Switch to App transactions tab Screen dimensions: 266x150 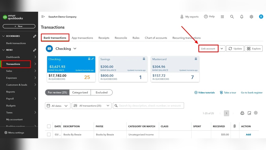(x=82, y=38)
